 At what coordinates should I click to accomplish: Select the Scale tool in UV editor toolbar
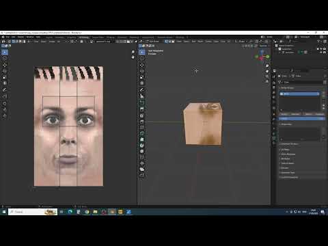(x=5, y=77)
